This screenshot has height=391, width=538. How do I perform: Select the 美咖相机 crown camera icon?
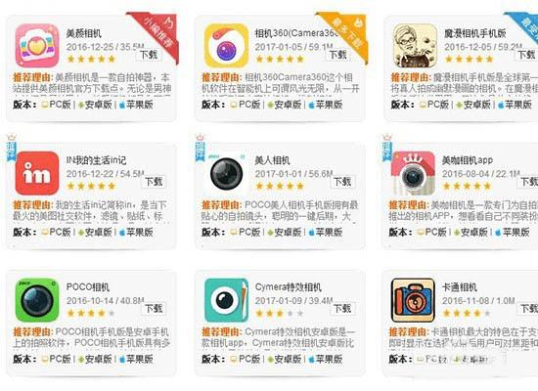[x=413, y=173]
